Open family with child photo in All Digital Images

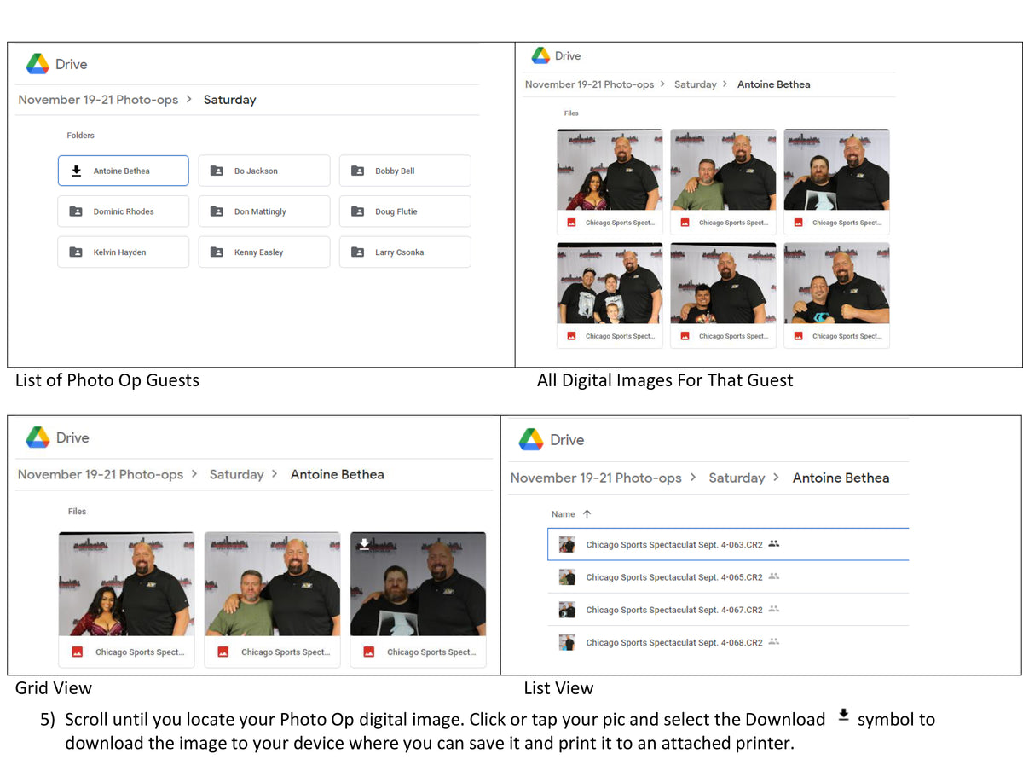coord(610,283)
